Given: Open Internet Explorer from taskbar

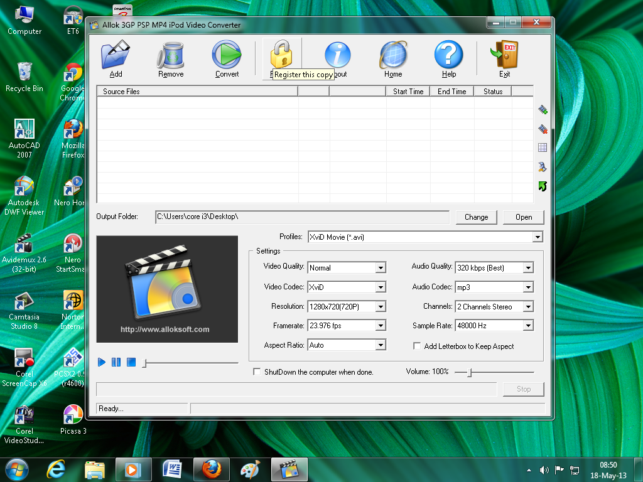Looking at the screenshot, I should coord(56,469).
